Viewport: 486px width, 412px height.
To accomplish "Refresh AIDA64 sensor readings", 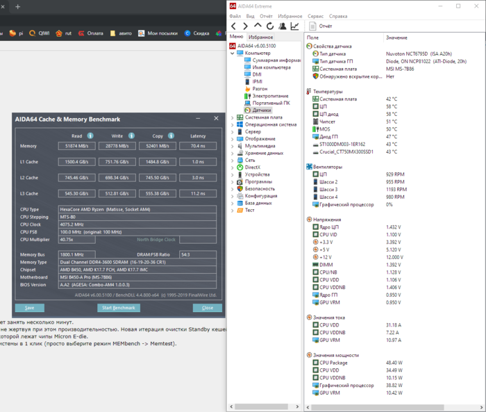I will [x=270, y=26].
